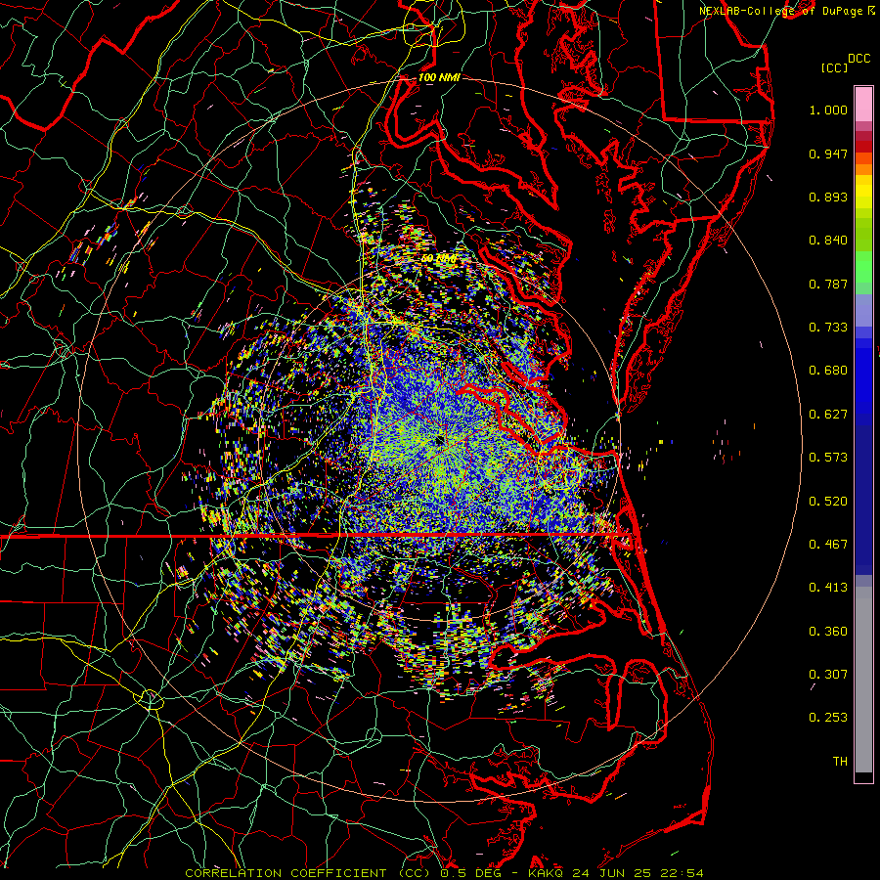The image size is (880, 880).
Task: Click the 50 NMI range ring label
Action: click(439, 259)
